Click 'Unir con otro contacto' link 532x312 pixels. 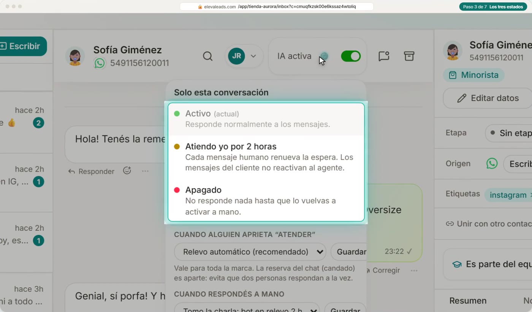coord(489,224)
